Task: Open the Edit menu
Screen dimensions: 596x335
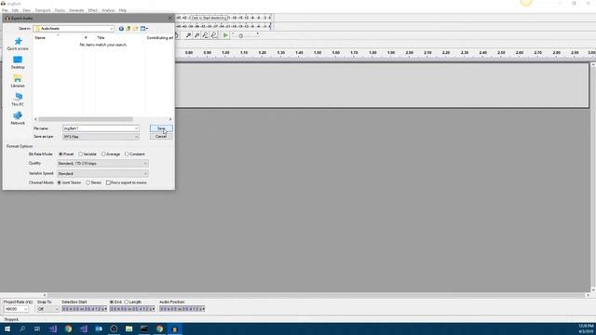Action: click(x=15, y=10)
